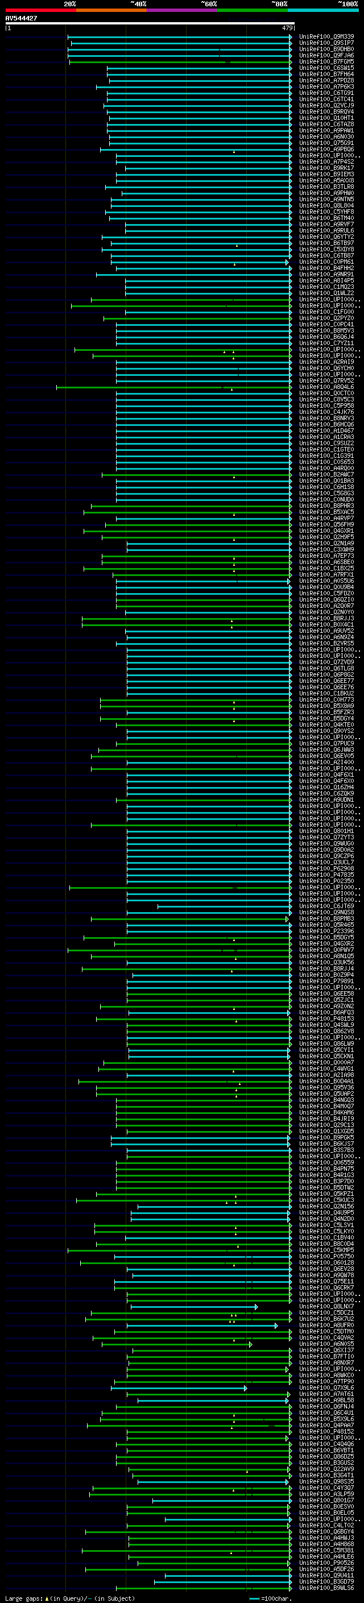The image size is (364, 1603).
Task: Click label UniRef100_A7TP90
Action: click(x=326, y=1381)
